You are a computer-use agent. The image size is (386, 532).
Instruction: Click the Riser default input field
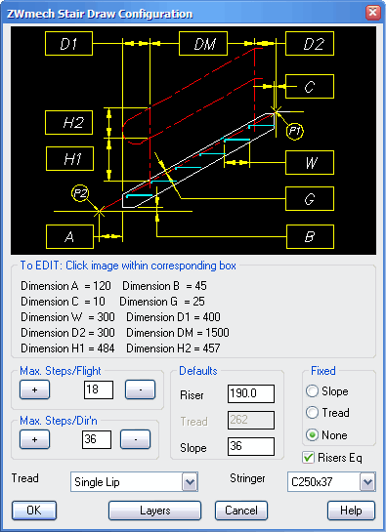(x=251, y=393)
